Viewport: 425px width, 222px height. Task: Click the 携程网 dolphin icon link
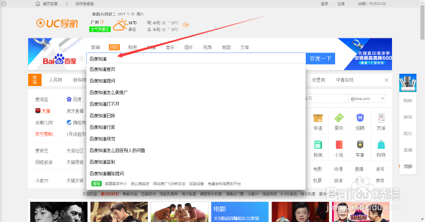pos(76,123)
